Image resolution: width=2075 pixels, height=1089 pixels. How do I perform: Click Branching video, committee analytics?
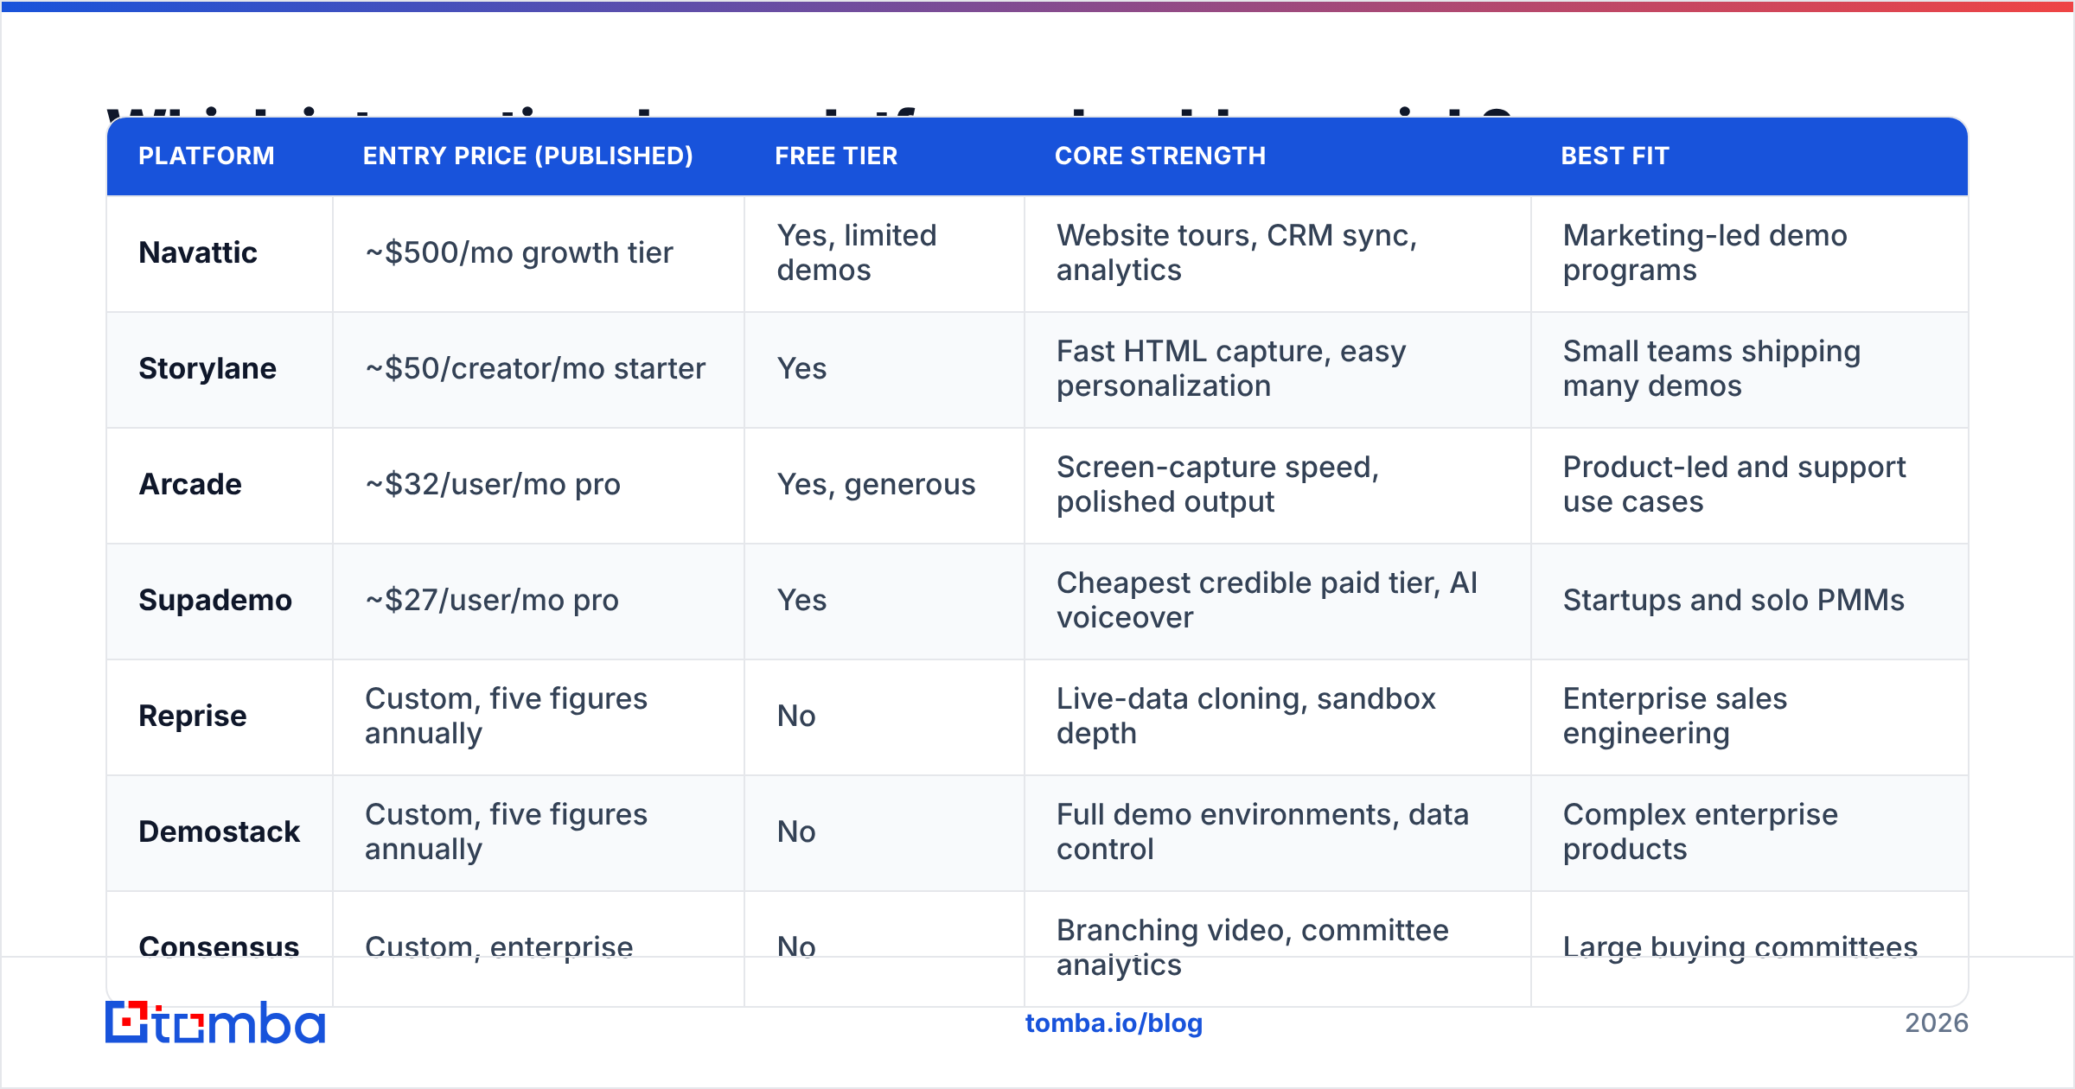[1252, 947]
